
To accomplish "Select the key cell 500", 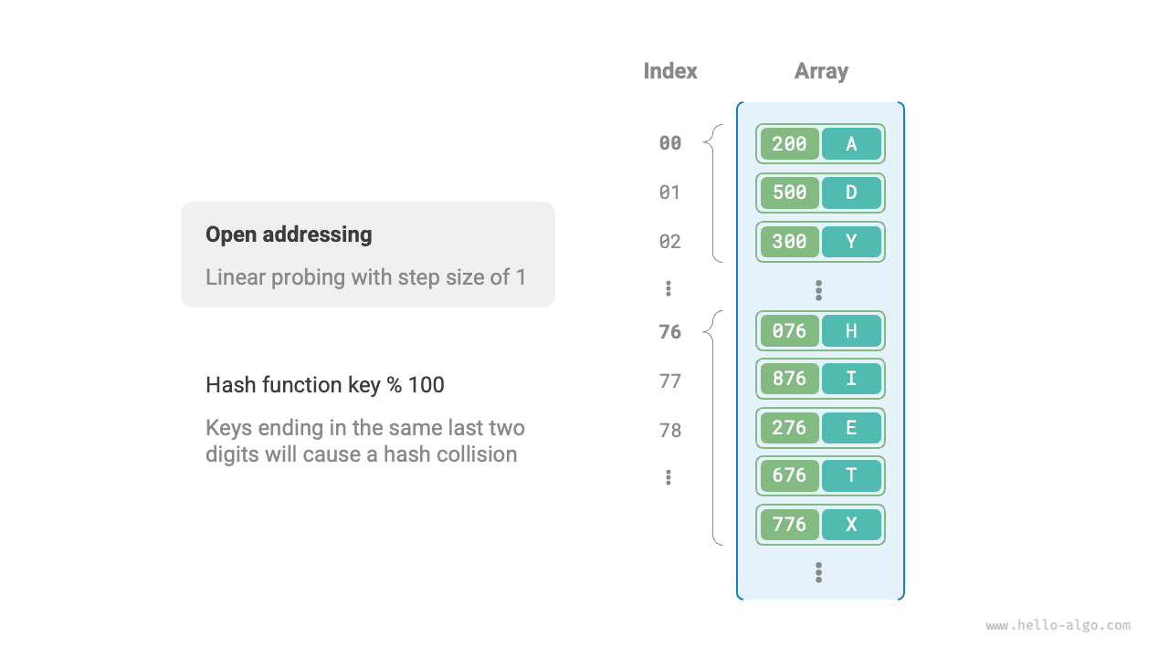I will point(789,193).
